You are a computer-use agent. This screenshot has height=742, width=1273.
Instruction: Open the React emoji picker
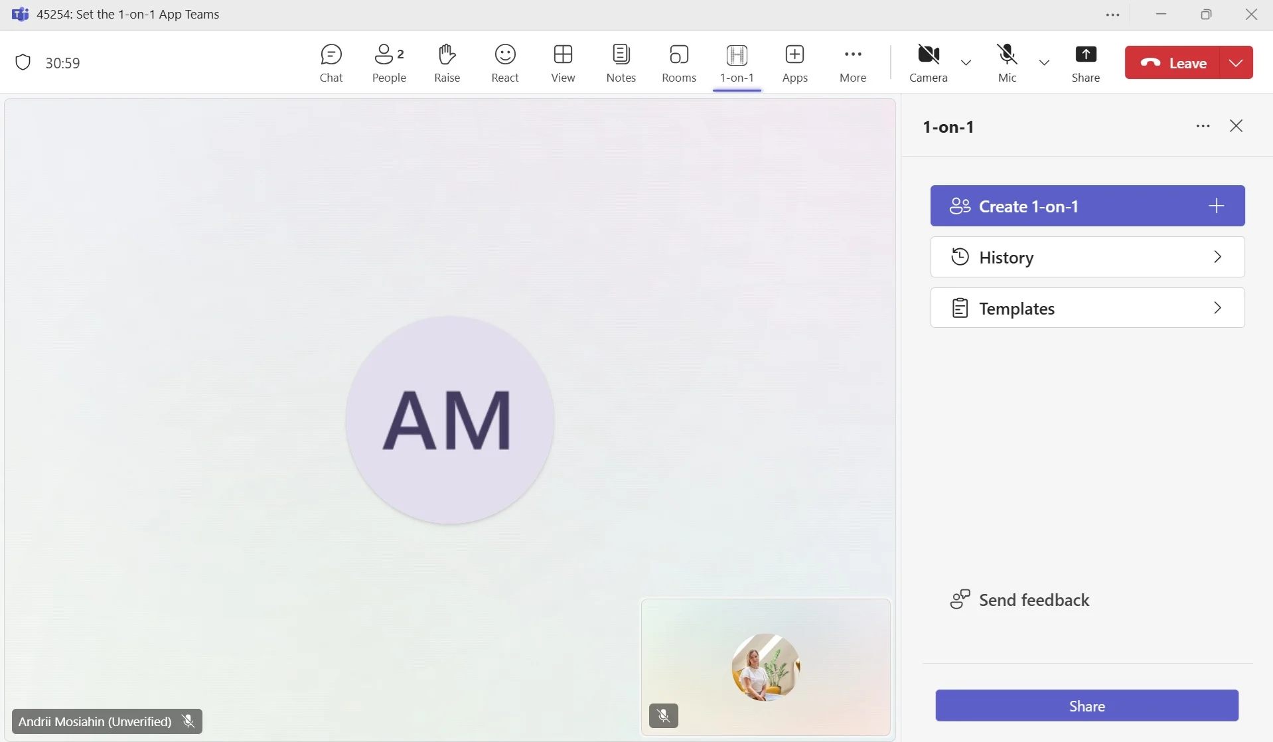tap(504, 63)
